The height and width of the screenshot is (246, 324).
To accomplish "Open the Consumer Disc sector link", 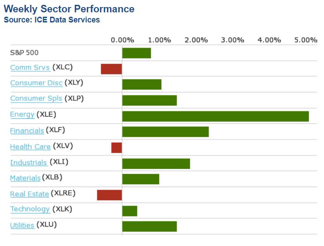I will (36, 83).
